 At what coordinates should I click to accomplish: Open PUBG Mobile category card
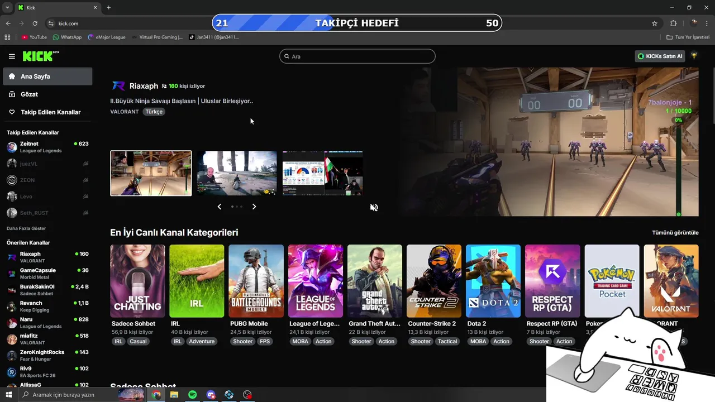click(256, 281)
